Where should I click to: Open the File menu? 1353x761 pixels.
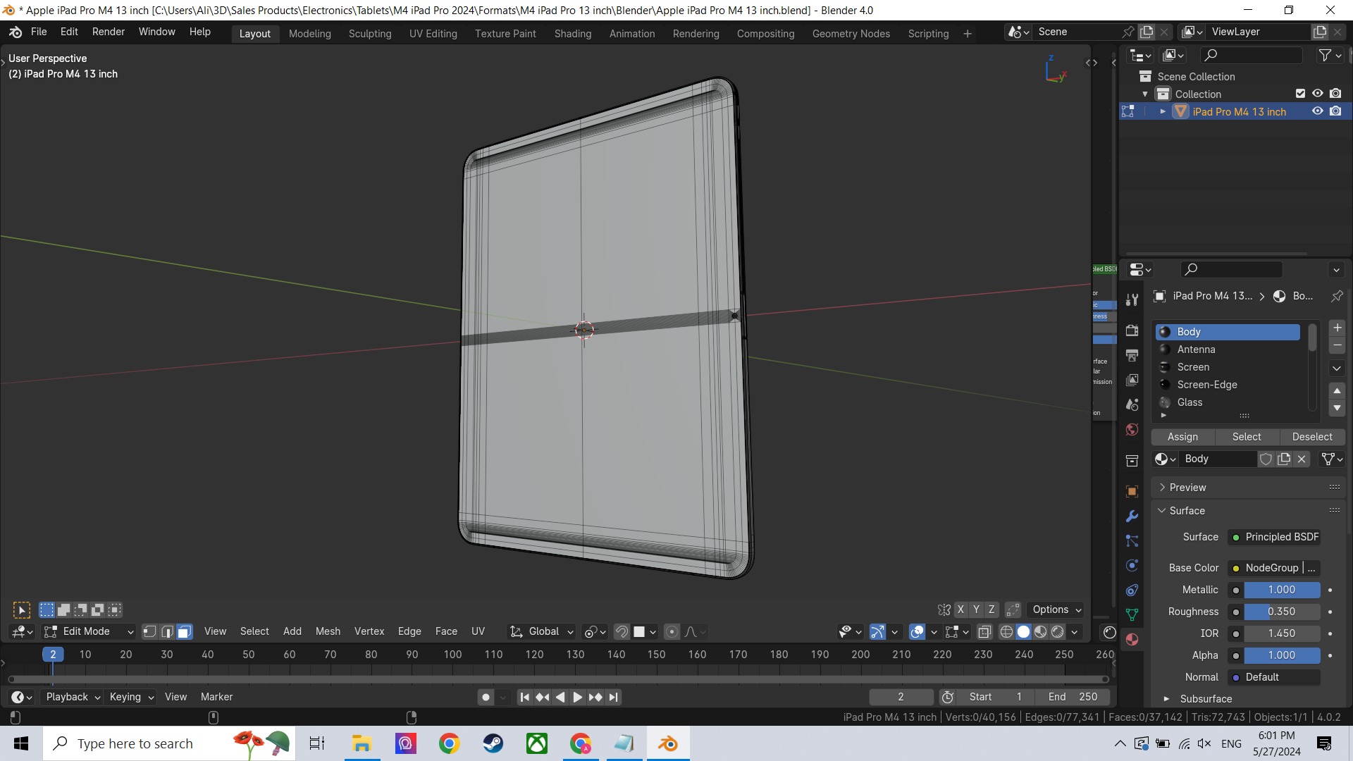[x=39, y=32]
